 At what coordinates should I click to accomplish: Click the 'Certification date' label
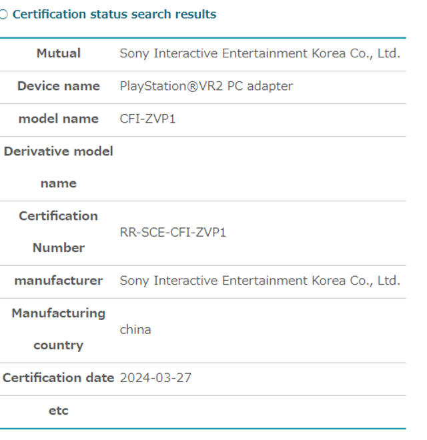(59, 378)
